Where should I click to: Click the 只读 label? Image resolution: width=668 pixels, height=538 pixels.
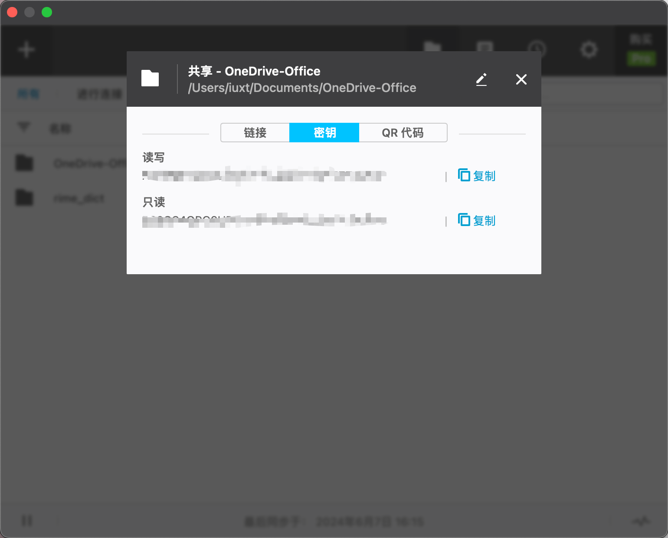click(154, 202)
